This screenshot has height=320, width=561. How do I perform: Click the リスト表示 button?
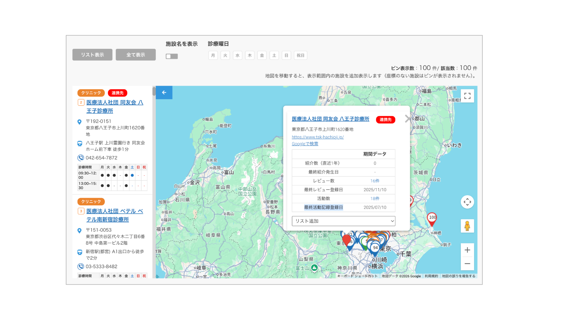(92, 54)
